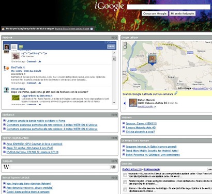The height and width of the screenshot is (194, 212).
Task: Click Like under the BadTaste.it post
Action: coord(39,83)
